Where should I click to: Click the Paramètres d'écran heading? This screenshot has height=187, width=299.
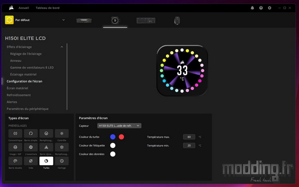click(x=93, y=118)
